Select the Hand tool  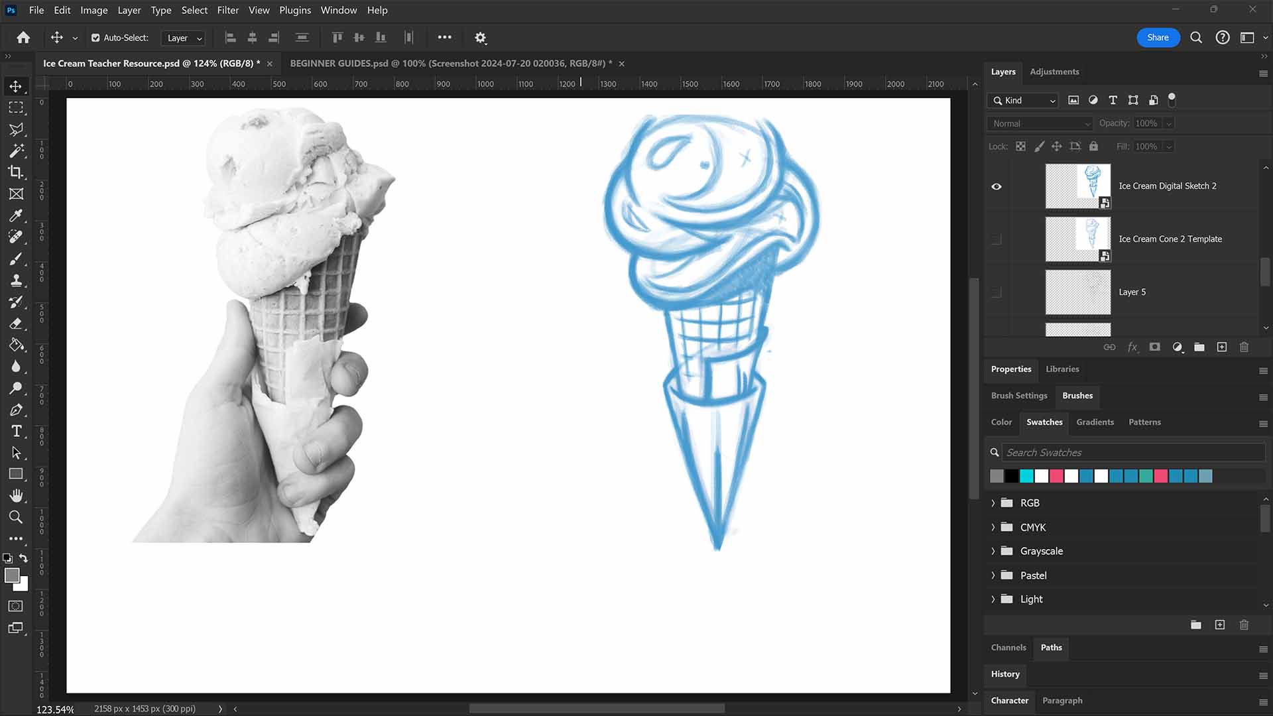click(16, 496)
